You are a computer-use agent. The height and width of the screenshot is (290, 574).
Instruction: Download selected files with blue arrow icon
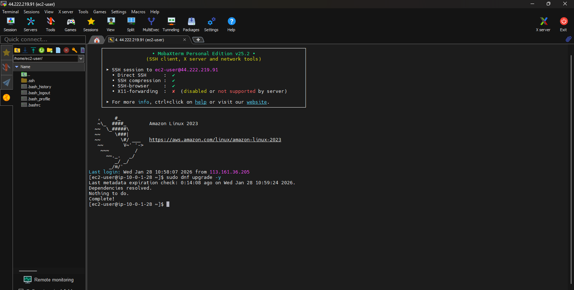[x=25, y=50]
